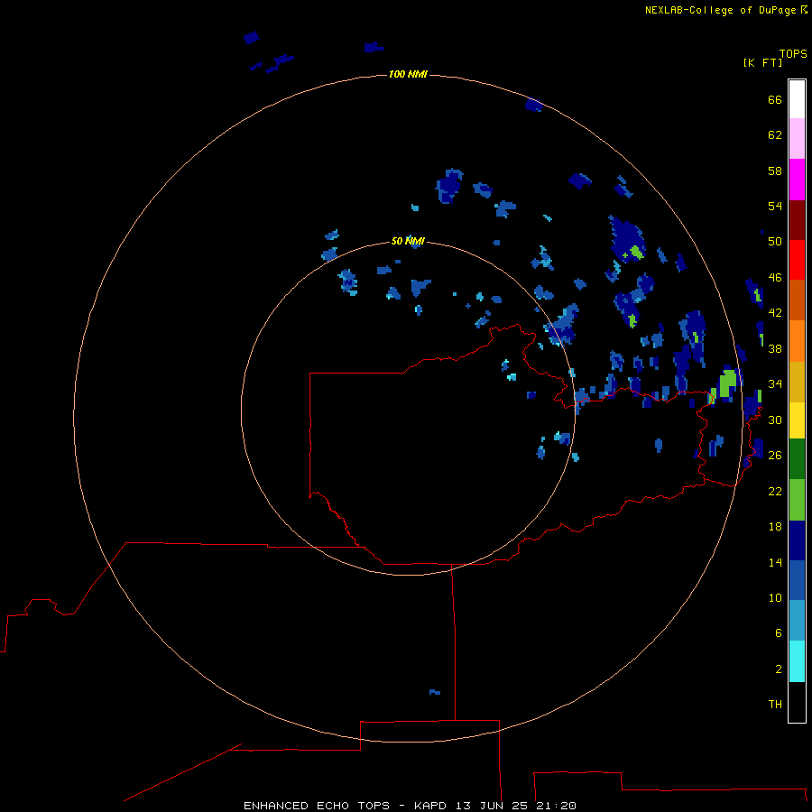Select the medium blue swatch between 14 and 10
This screenshot has height=812, width=812.
[797, 580]
